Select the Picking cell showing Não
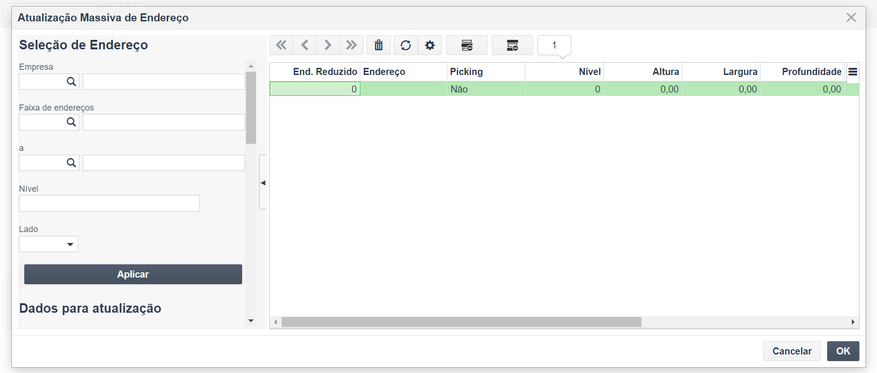The height and width of the screenshot is (373, 877). point(486,89)
